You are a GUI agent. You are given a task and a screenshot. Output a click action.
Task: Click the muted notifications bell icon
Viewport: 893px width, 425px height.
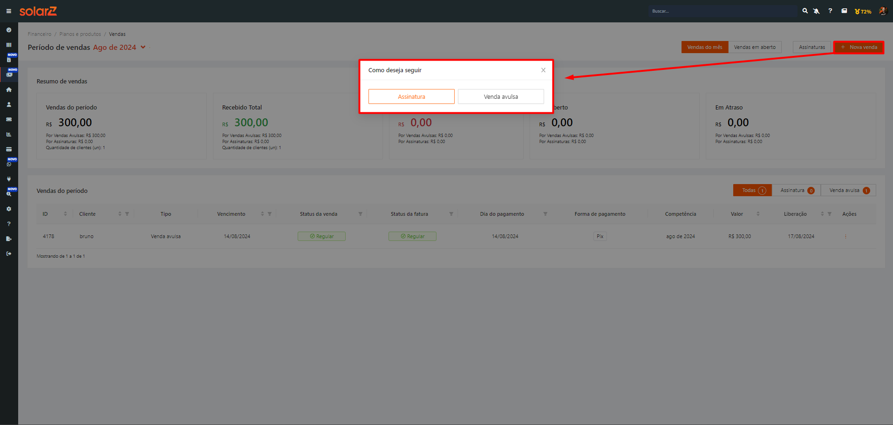[x=817, y=11]
